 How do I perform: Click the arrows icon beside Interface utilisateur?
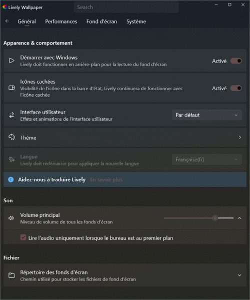[11, 115]
